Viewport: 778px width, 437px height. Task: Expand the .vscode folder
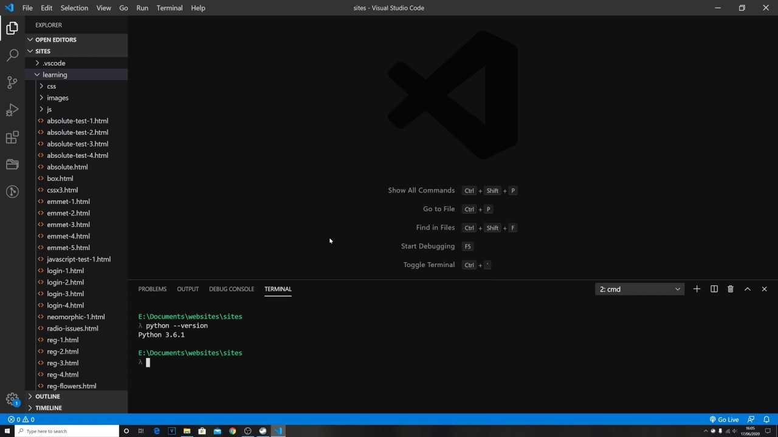coord(77,63)
